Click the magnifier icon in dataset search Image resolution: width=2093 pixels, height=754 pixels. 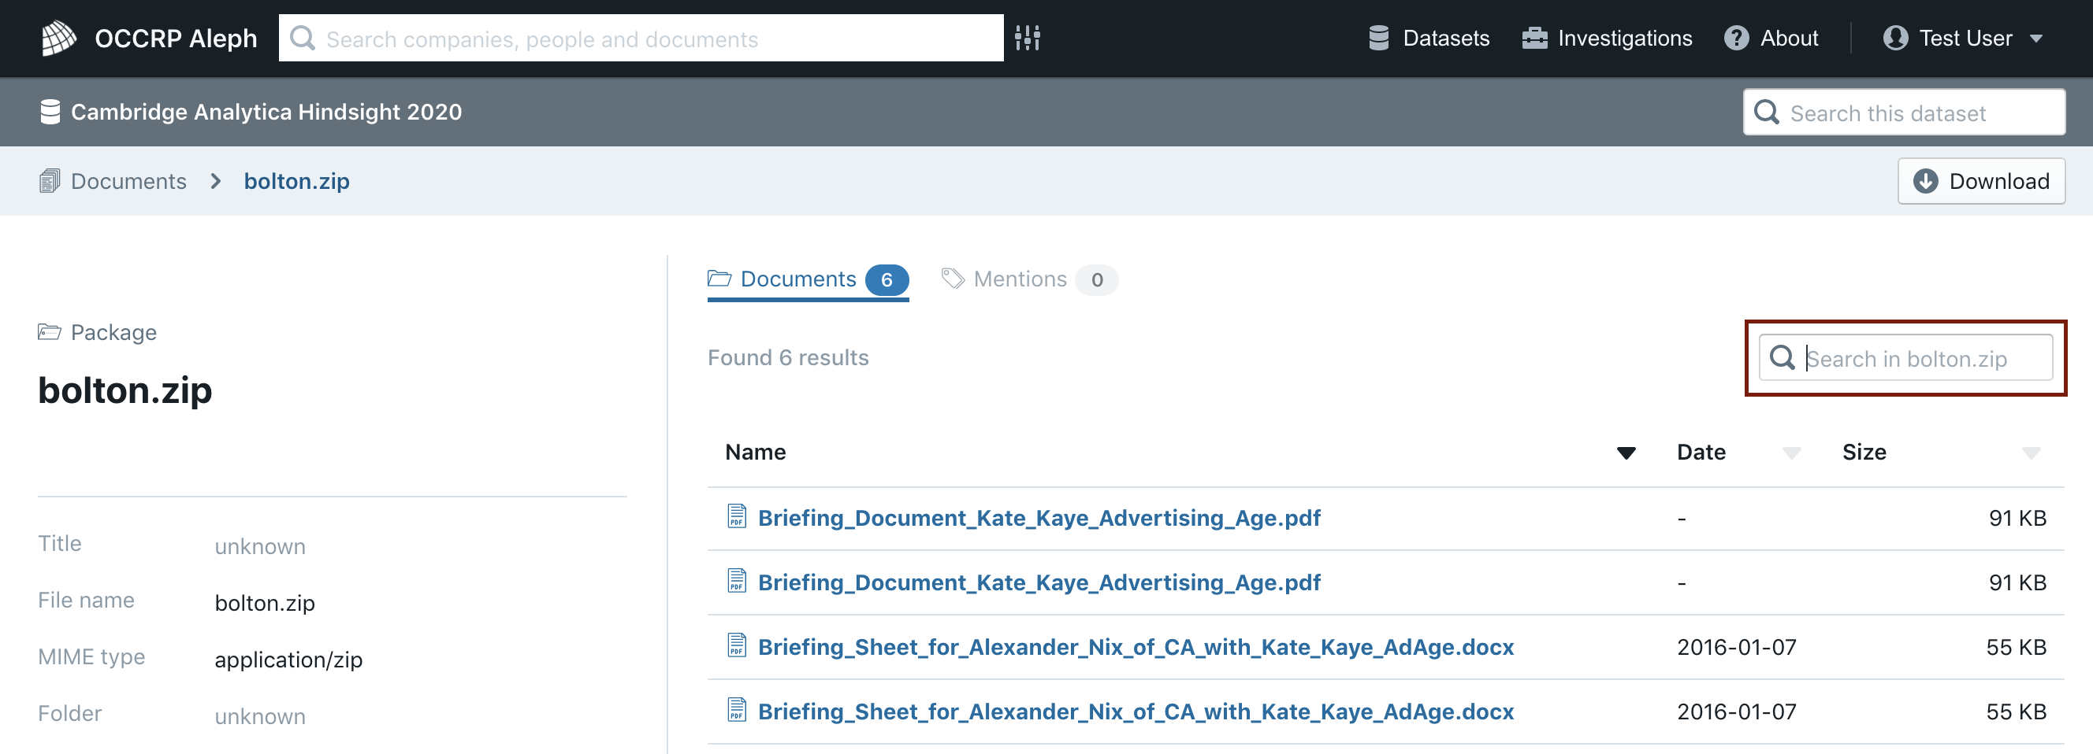(x=1767, y=112)
